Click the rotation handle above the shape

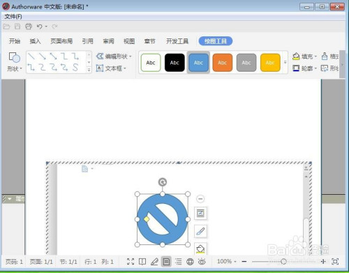point(163,182)
